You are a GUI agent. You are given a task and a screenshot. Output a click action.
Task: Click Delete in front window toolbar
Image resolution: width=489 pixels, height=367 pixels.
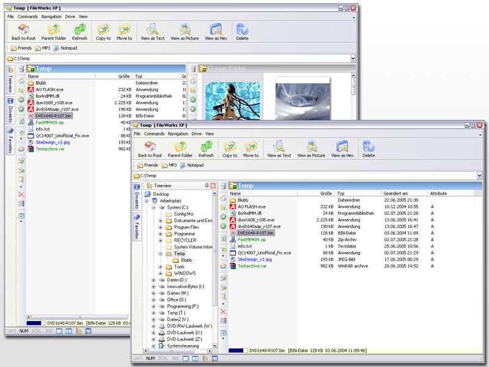[369, 149]
